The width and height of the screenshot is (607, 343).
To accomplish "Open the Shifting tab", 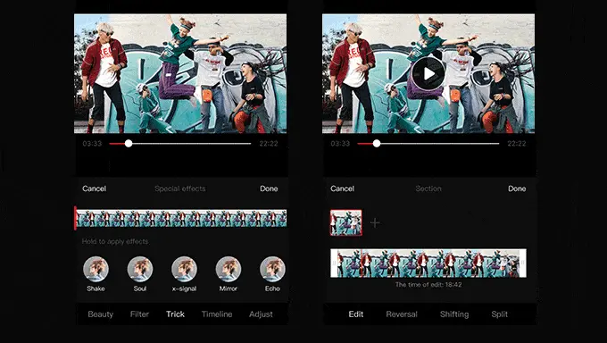I will (454, 314).
